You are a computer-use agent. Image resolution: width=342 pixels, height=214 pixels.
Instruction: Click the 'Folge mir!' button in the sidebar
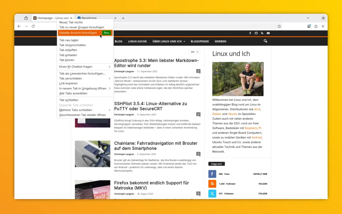point(216,164)
